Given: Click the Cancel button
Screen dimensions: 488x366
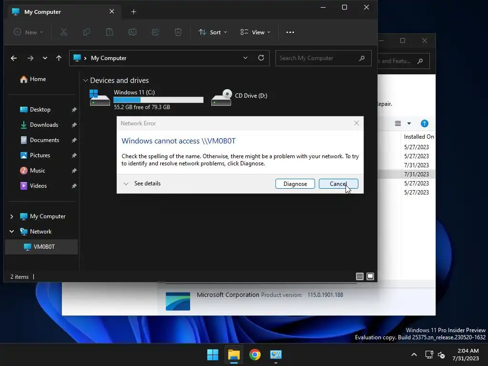Looking at the screenshot, I should point(338,184).
